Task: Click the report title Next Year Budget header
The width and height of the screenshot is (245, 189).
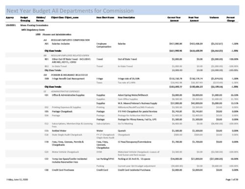Action: coord(70,11)
